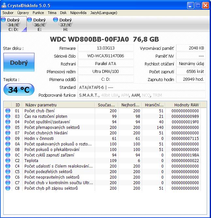Open the Úpravy menu
211x218 pixels.
tap(23, 13)
